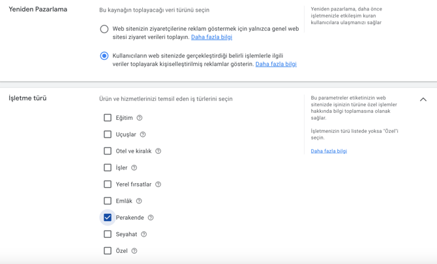Collapse the İşletme türü section
This screenshot has width=437, height=264.
tap(423, 100)
